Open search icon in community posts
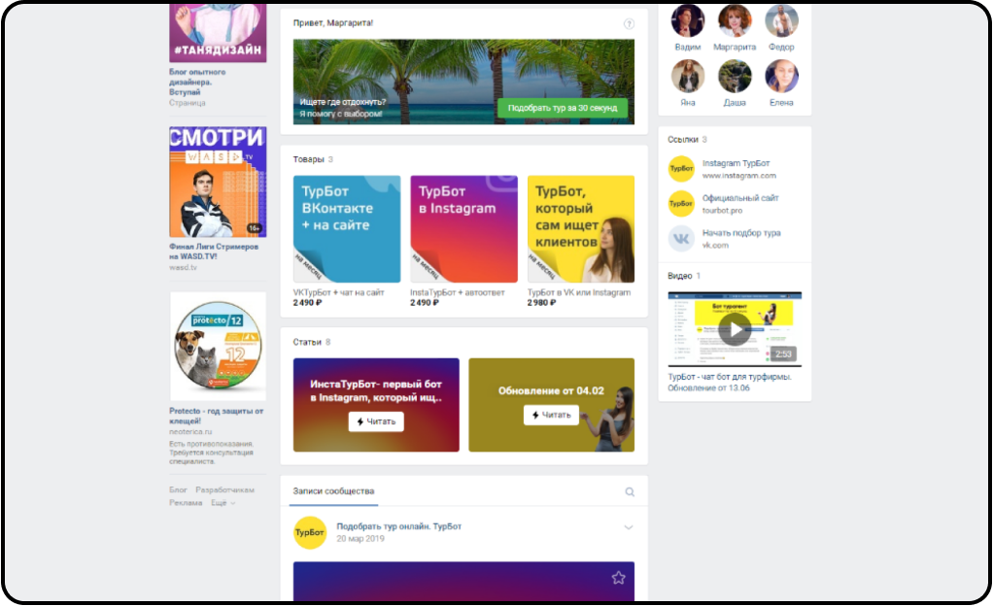The height and width of the screenshot is (606, 993). 630,492
